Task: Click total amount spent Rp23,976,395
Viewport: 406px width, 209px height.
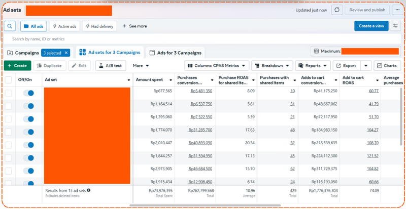Action: (x=160, y=191)
